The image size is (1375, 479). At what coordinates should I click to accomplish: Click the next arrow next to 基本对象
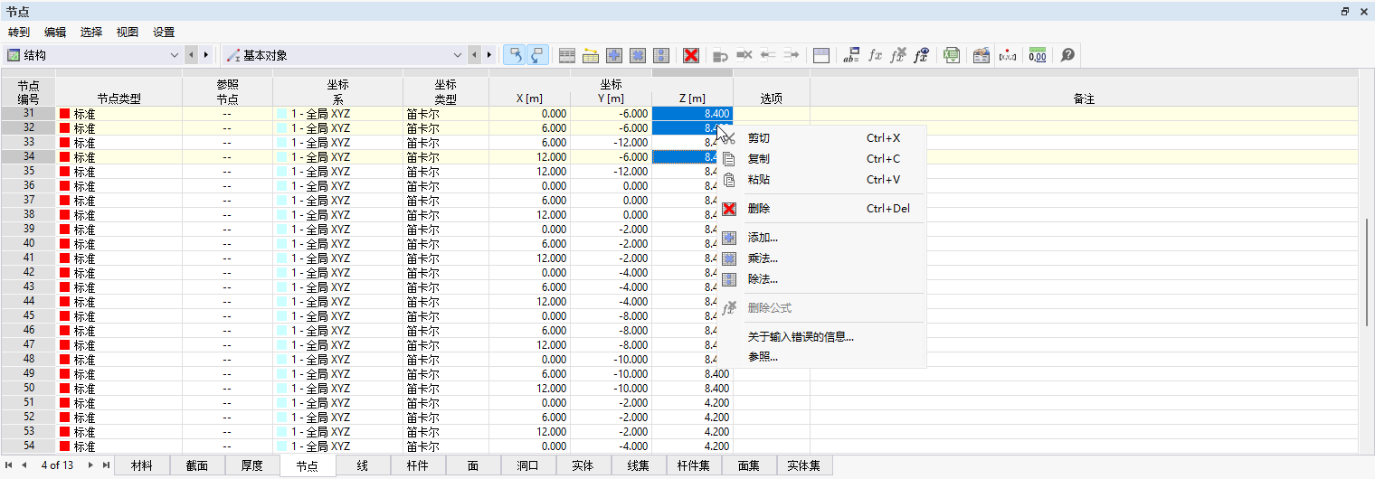[x=489, y=55]
